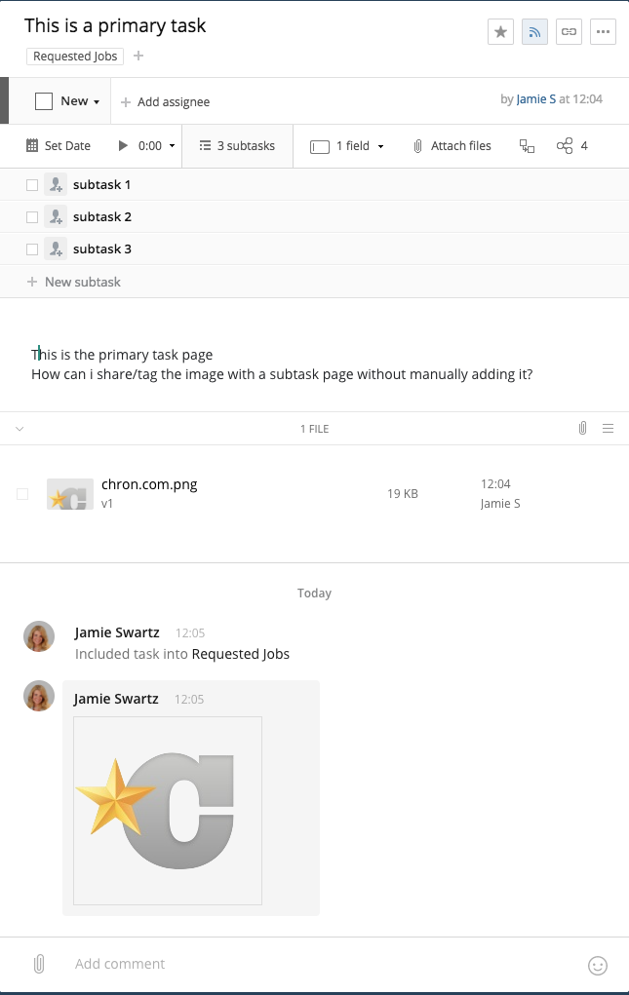Collapse the files section chevron
The width and height of the screenshot is (629, 995).
coord(20,429)
